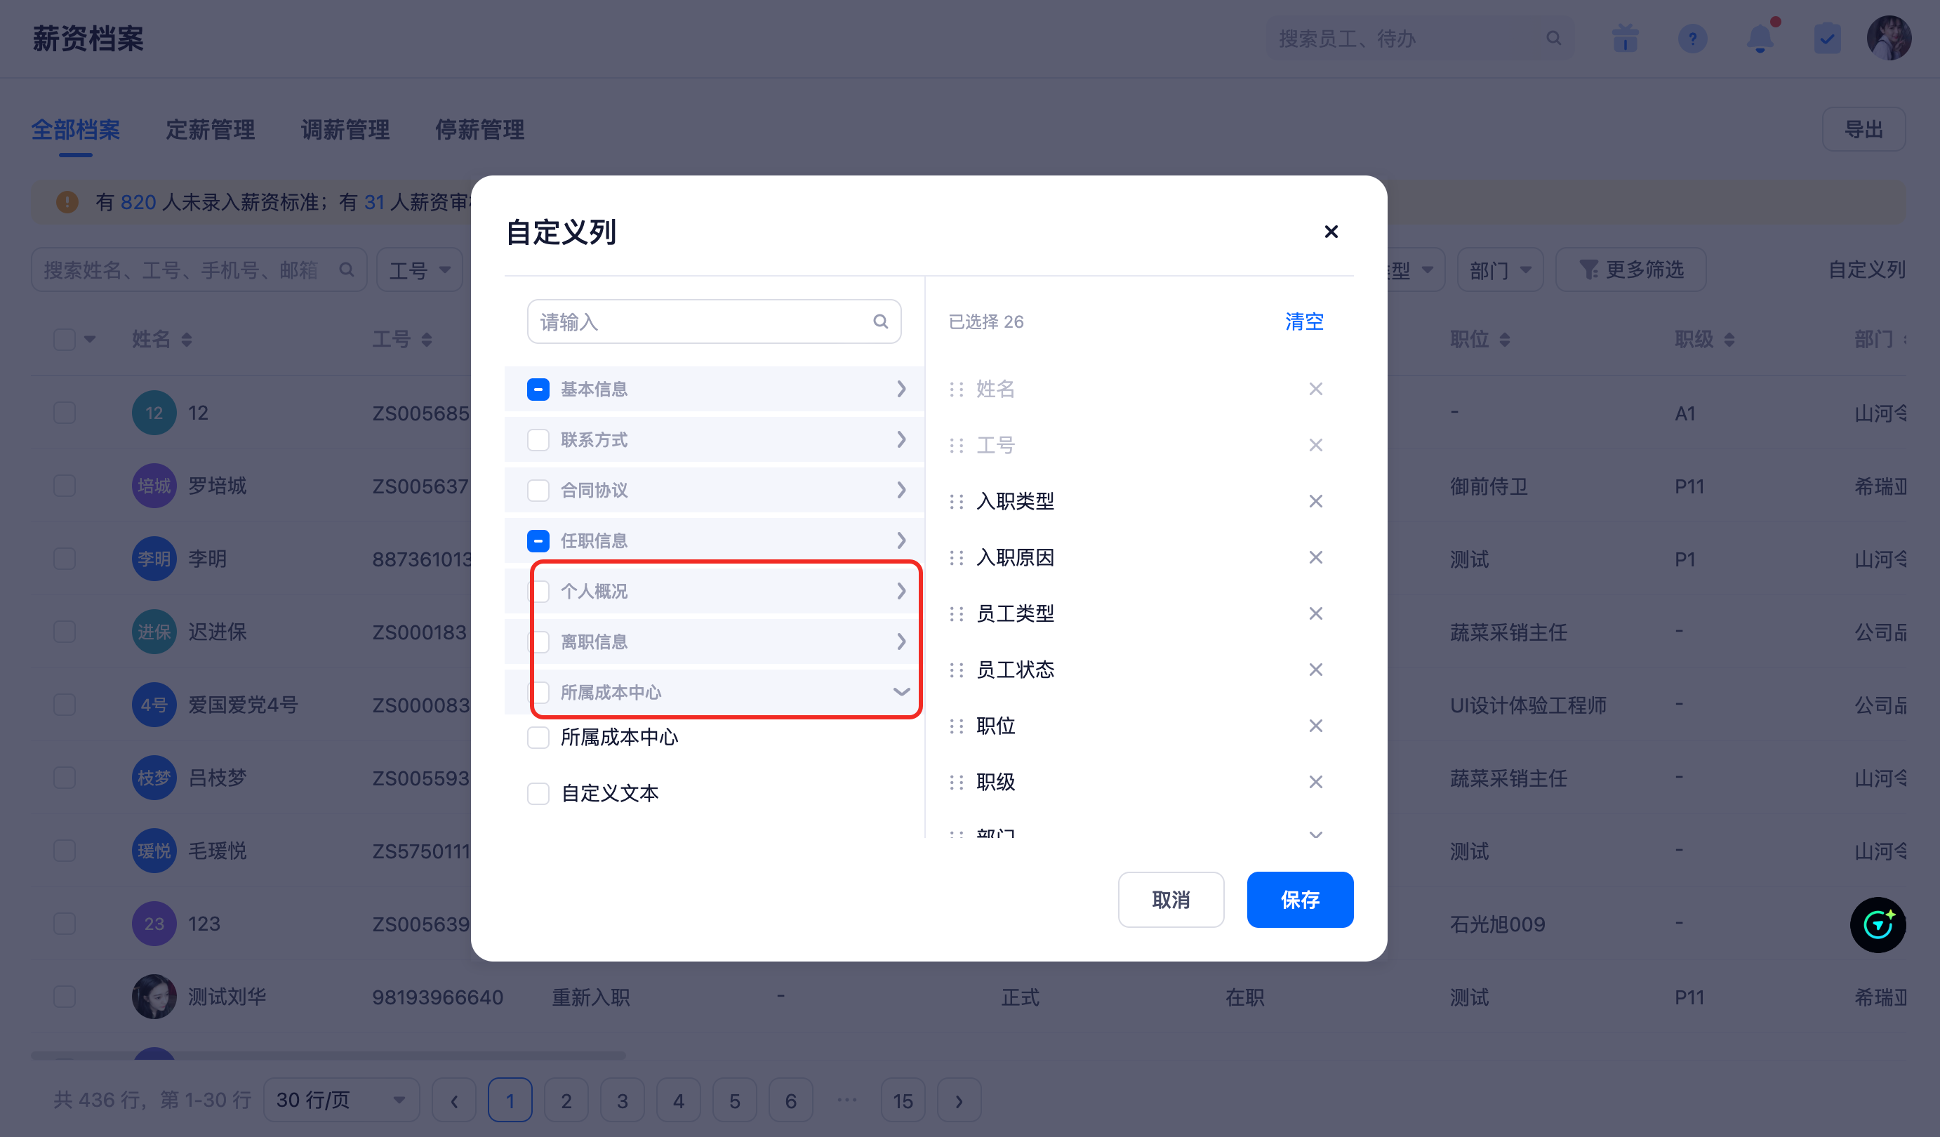Open the to-do checkmark icon
The image size is (1940, 1137).
pyautogui.click(x=1827, y=39)
